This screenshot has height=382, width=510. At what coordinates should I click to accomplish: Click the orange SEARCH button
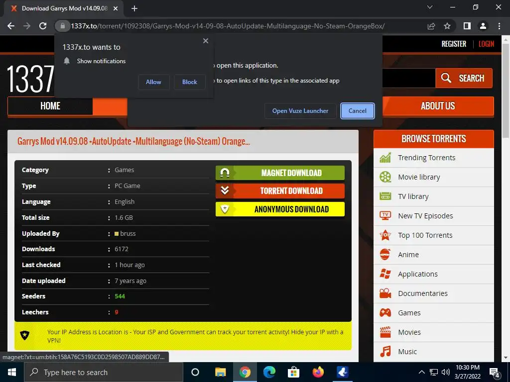click(x=464, y=78)
